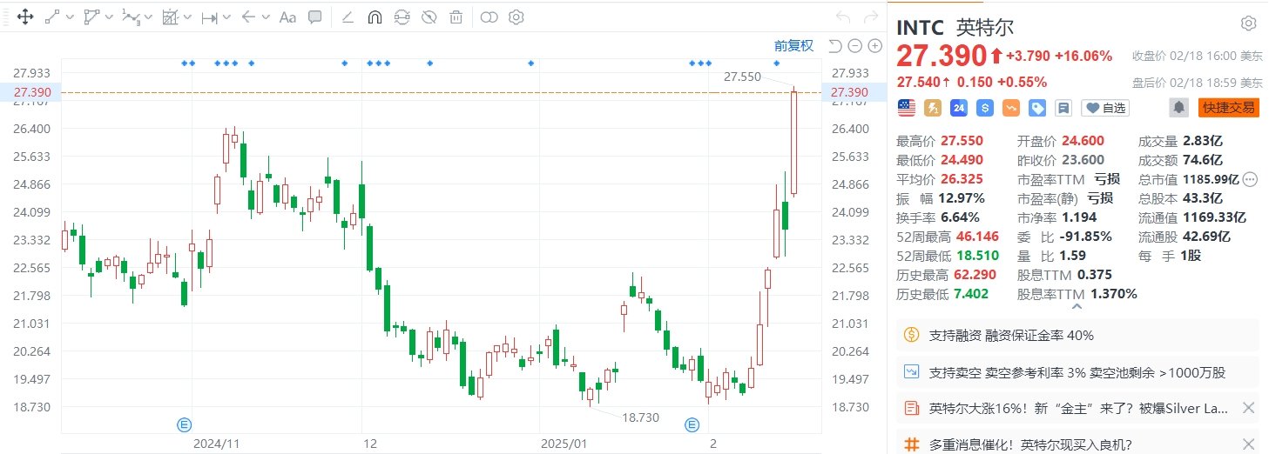Viewport: 1269px width, 454px height.
Task: Open the chart settings gear
Action: (x=516, y=17)
